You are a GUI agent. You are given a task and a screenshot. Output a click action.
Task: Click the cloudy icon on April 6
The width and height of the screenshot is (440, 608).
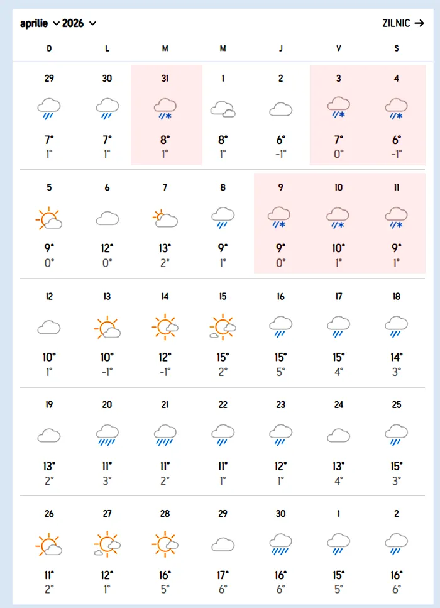[107, 219]
